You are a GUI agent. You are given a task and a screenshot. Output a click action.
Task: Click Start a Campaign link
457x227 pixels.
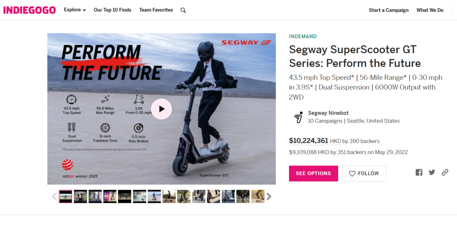pos(388,10)
